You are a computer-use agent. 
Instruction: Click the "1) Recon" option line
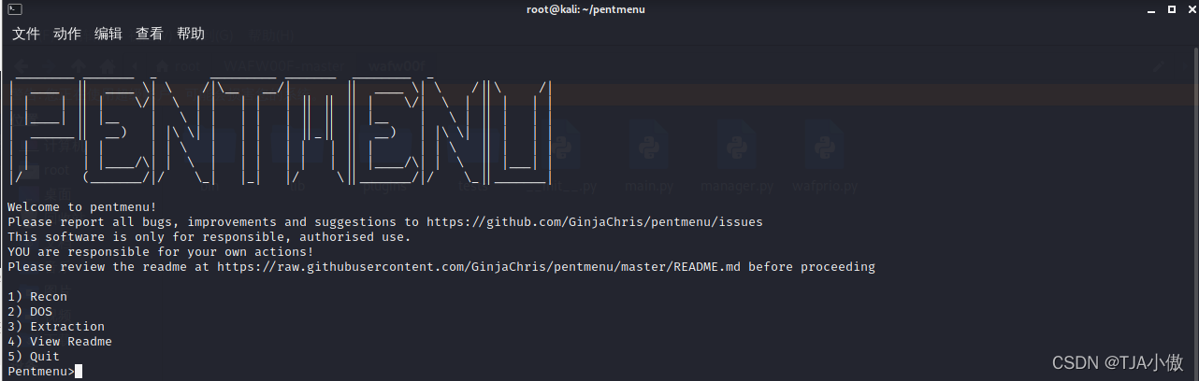37,297
